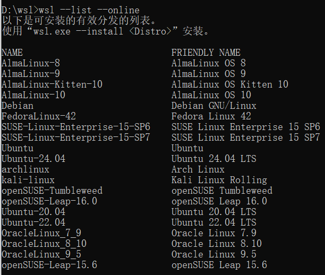This screenshot has width=325, height=275.
Task: Click the "Debian GNU/Linux" friendly name
Action: (214, 105)
